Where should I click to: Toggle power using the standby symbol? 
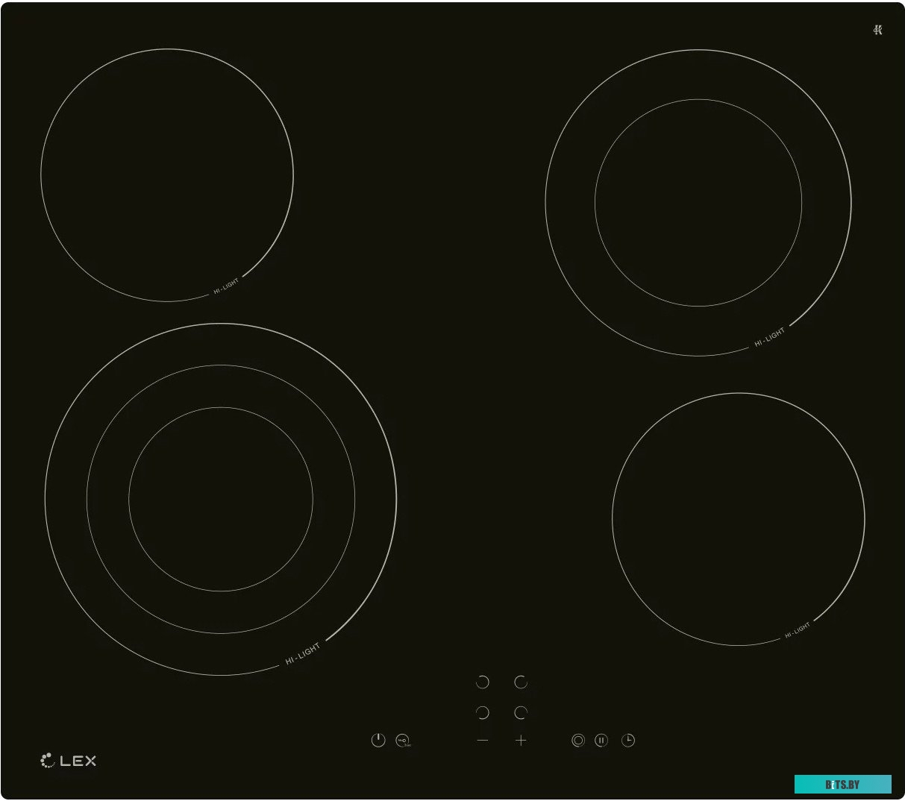tap(378, 740)
